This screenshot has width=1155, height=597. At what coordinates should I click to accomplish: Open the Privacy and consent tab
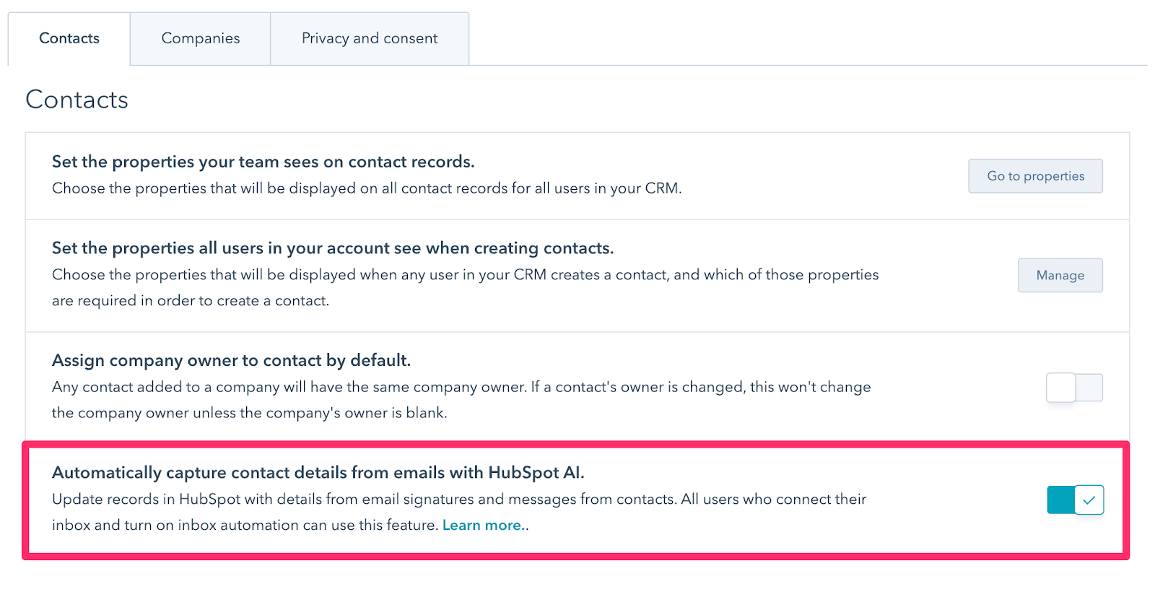point(370,38)
